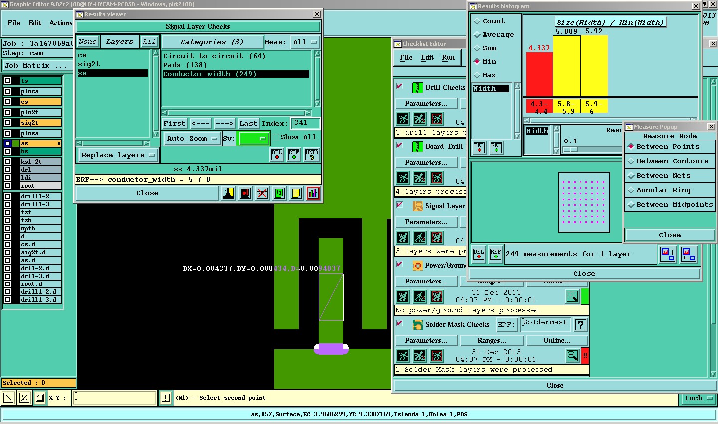Click the exclamation mark icon in the bottom bar

[166, 398]
